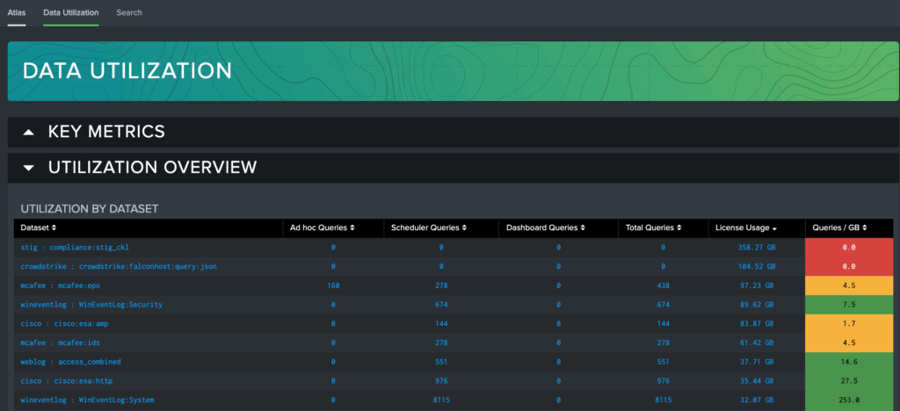Sort table by Dataset column
Image resolution: width=900 pixels, height=411 pixels.
39,227
